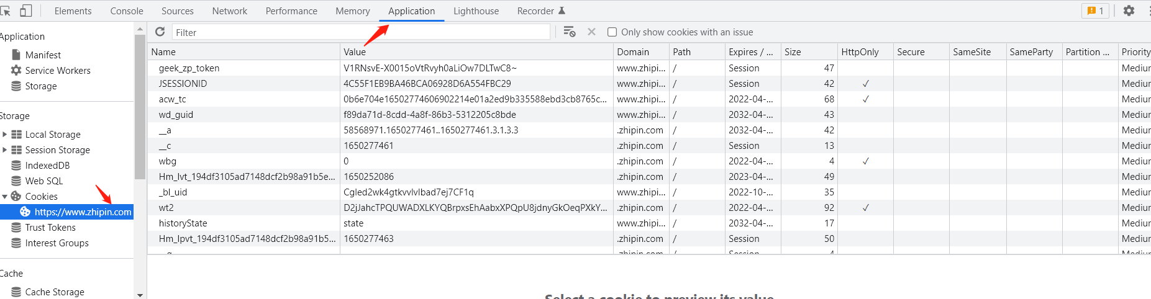
Task: Sort cookies by the Name column header
Action: click(x=164, y=52)
